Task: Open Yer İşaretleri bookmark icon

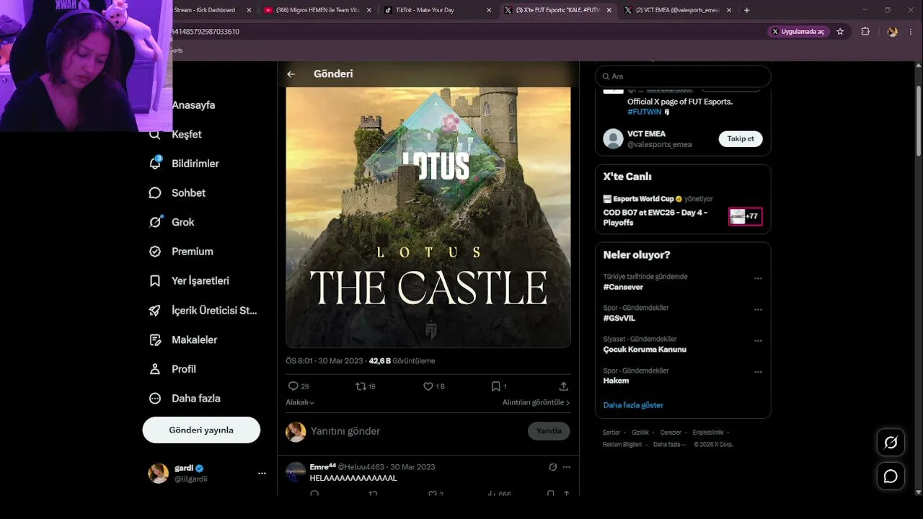Action: tap(155, 281)
